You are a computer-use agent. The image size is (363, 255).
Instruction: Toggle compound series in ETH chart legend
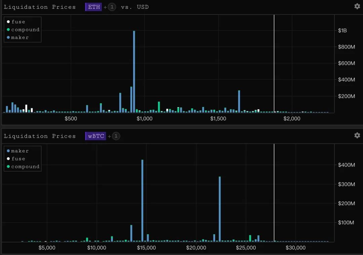(23, 30)
